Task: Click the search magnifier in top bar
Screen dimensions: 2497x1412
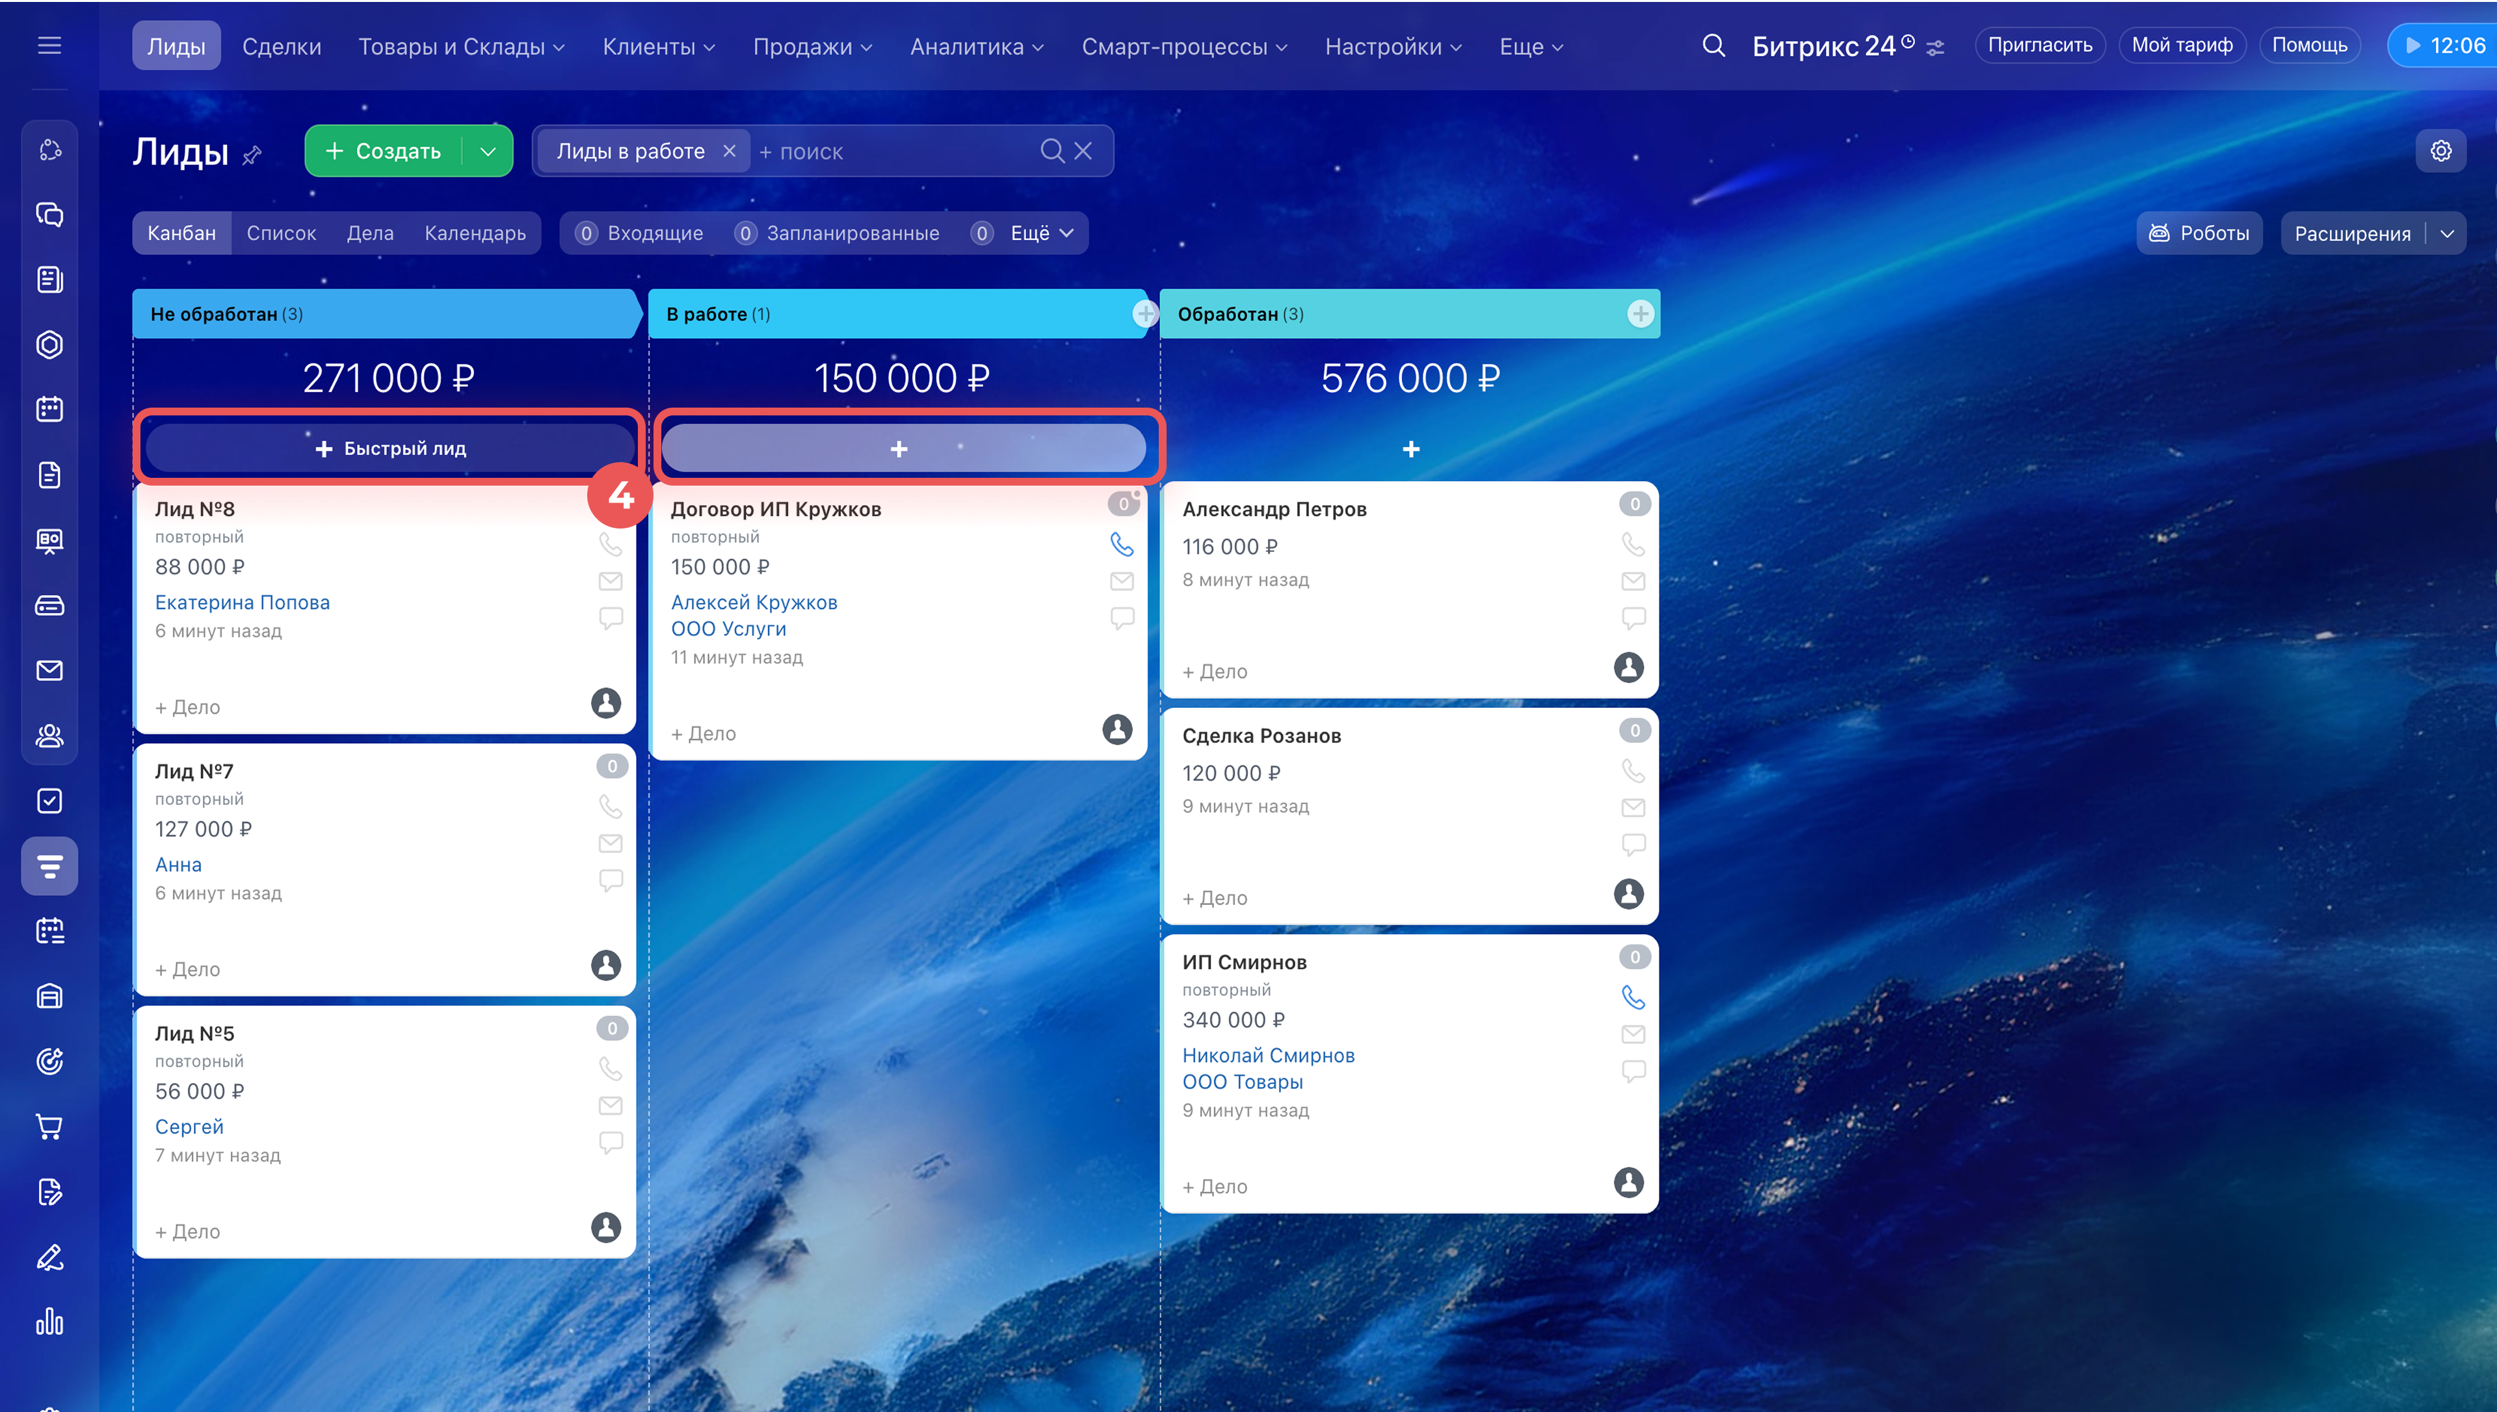Action: pos(1713,46)
